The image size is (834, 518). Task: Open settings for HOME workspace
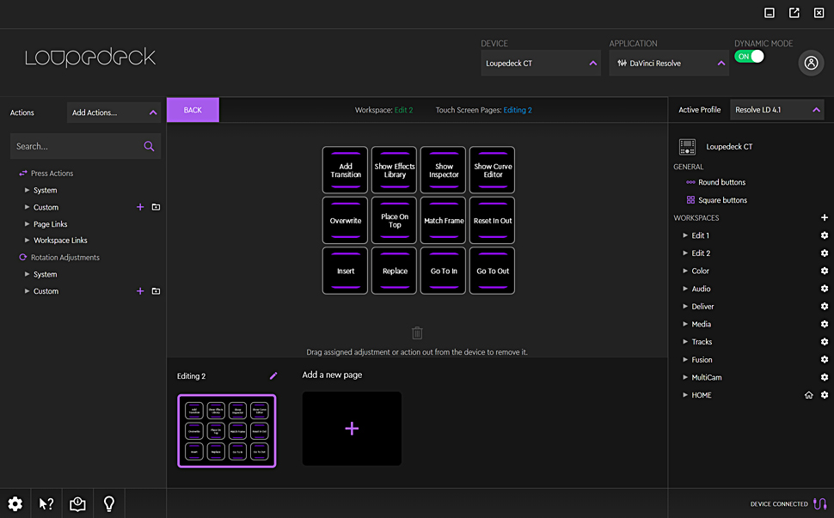coord(824,395)
